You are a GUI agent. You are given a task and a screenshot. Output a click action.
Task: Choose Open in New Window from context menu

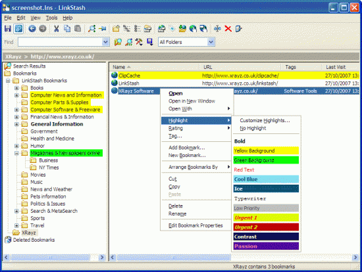[192, 101]
